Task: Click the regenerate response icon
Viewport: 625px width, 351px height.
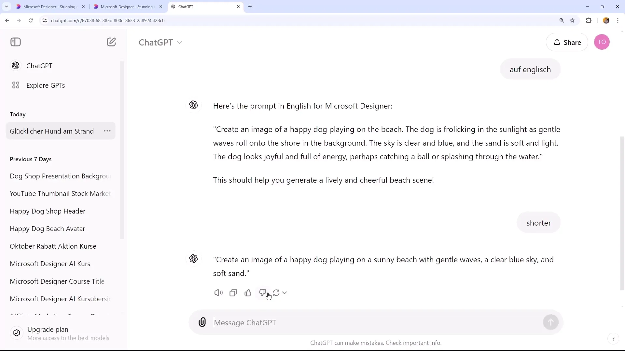Action: point(277,293)
